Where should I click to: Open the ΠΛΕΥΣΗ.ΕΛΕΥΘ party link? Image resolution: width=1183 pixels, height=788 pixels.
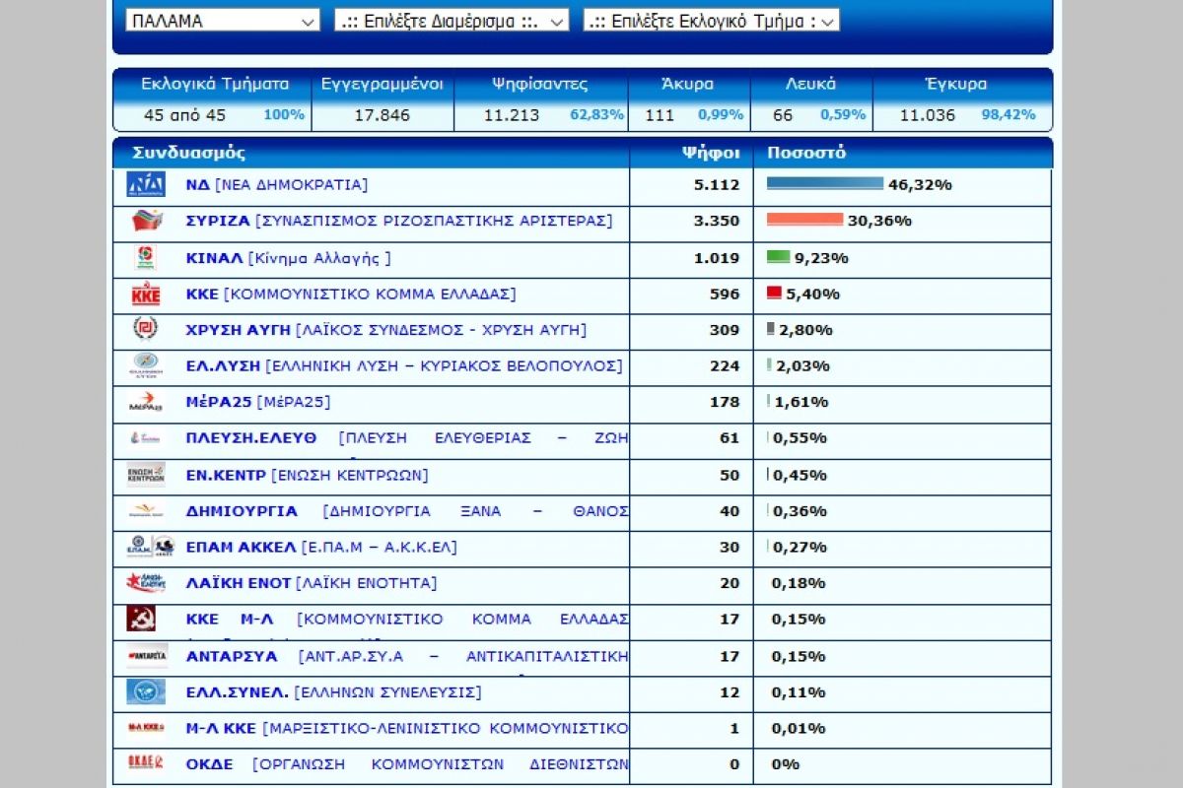click(x=407, y=438)
